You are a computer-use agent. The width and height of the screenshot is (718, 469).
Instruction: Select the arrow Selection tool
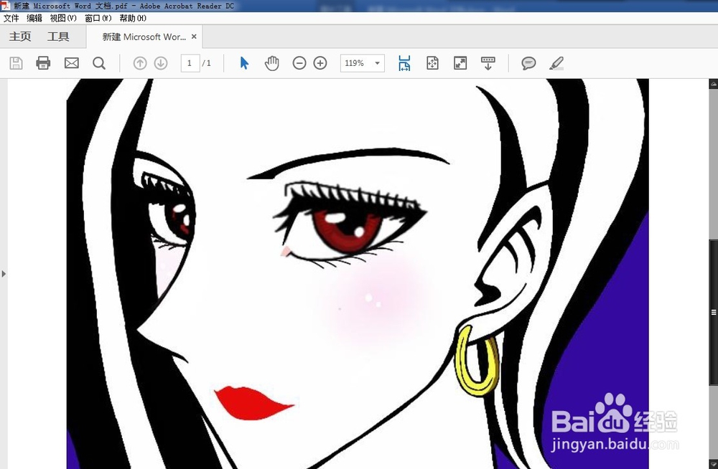tap(245, 63)
